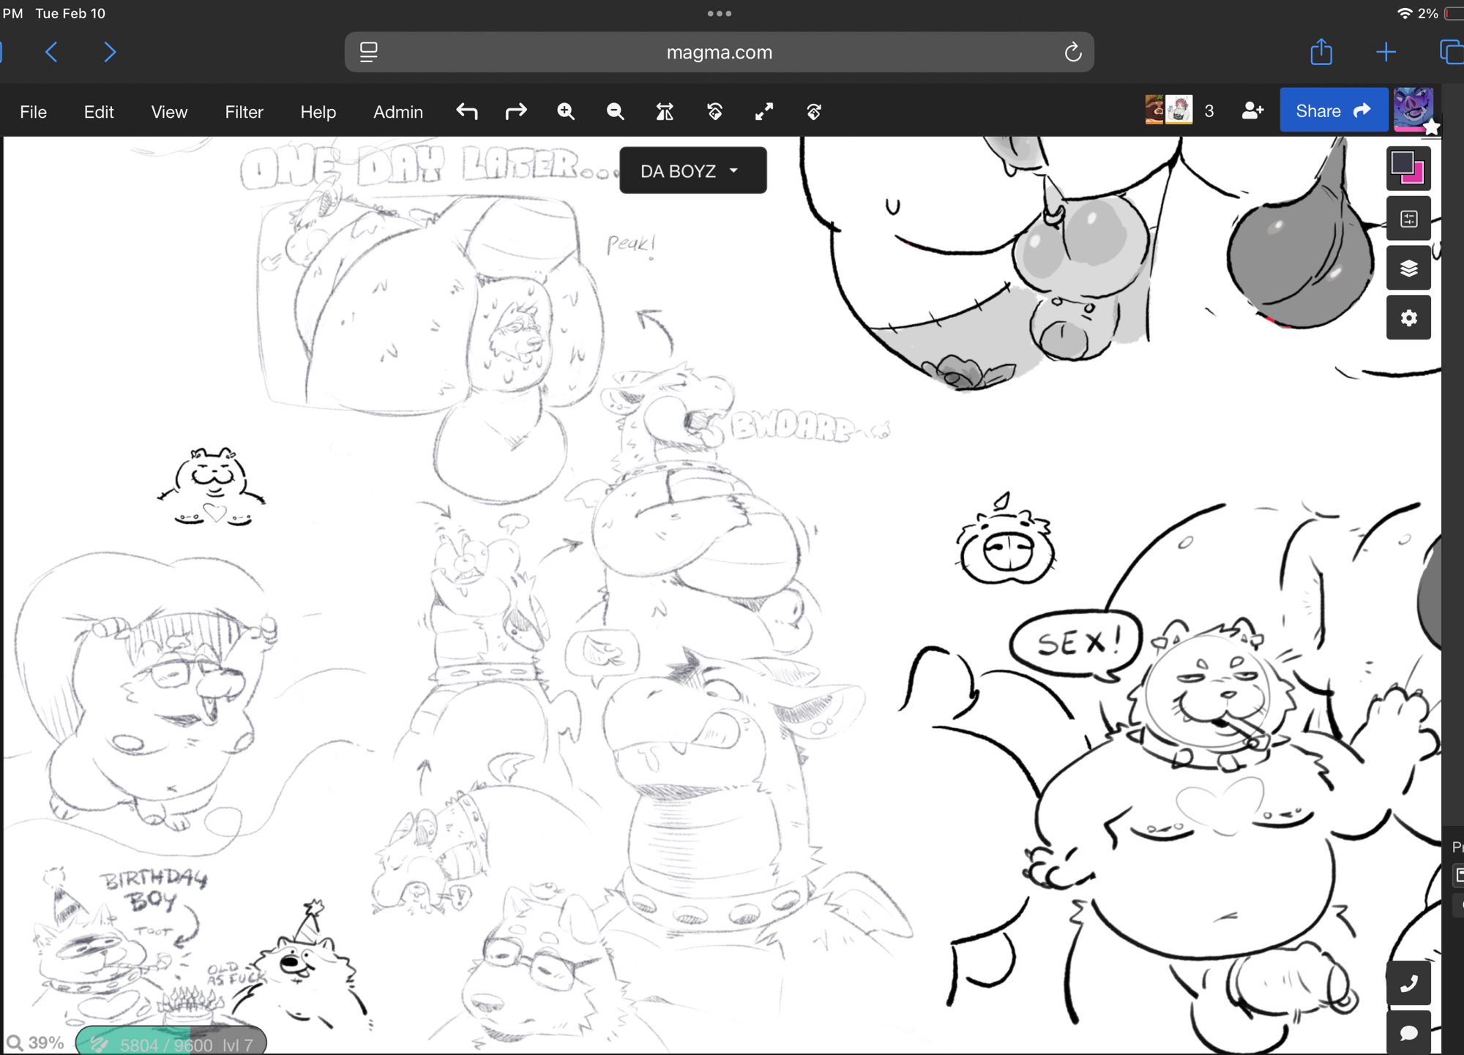Click the color swatch in right sidebar

click(x=1408, y=168)
